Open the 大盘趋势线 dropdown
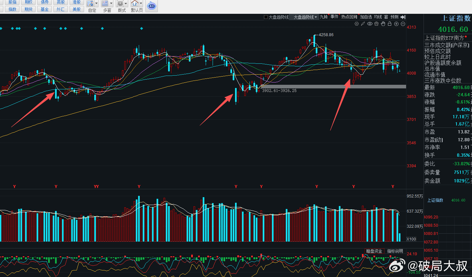The height and width of the screenshot is (277, 472). 305,17
